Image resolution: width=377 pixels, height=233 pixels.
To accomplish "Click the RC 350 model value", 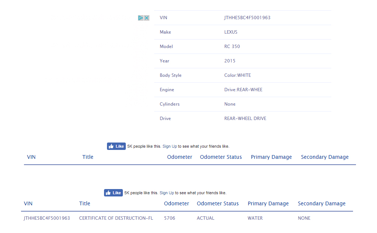I will (232, 47).
